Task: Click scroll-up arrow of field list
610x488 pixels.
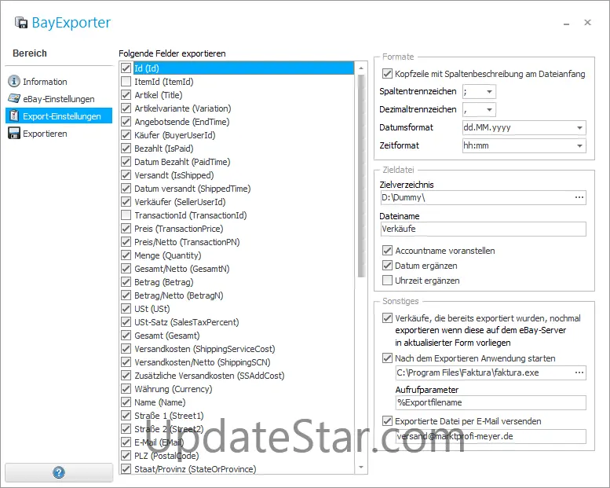Action: click(x=361, y=68)
